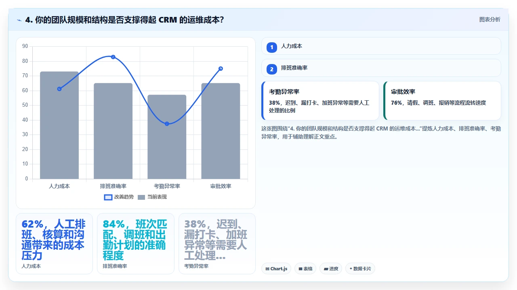
Task: Click the Chart.js tag chip
Action: coord(276,269)
